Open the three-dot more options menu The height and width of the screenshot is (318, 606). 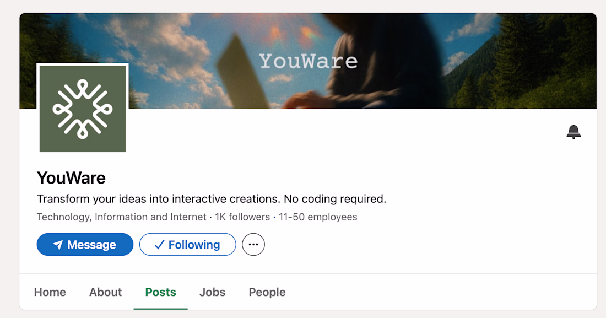point(253,245)
